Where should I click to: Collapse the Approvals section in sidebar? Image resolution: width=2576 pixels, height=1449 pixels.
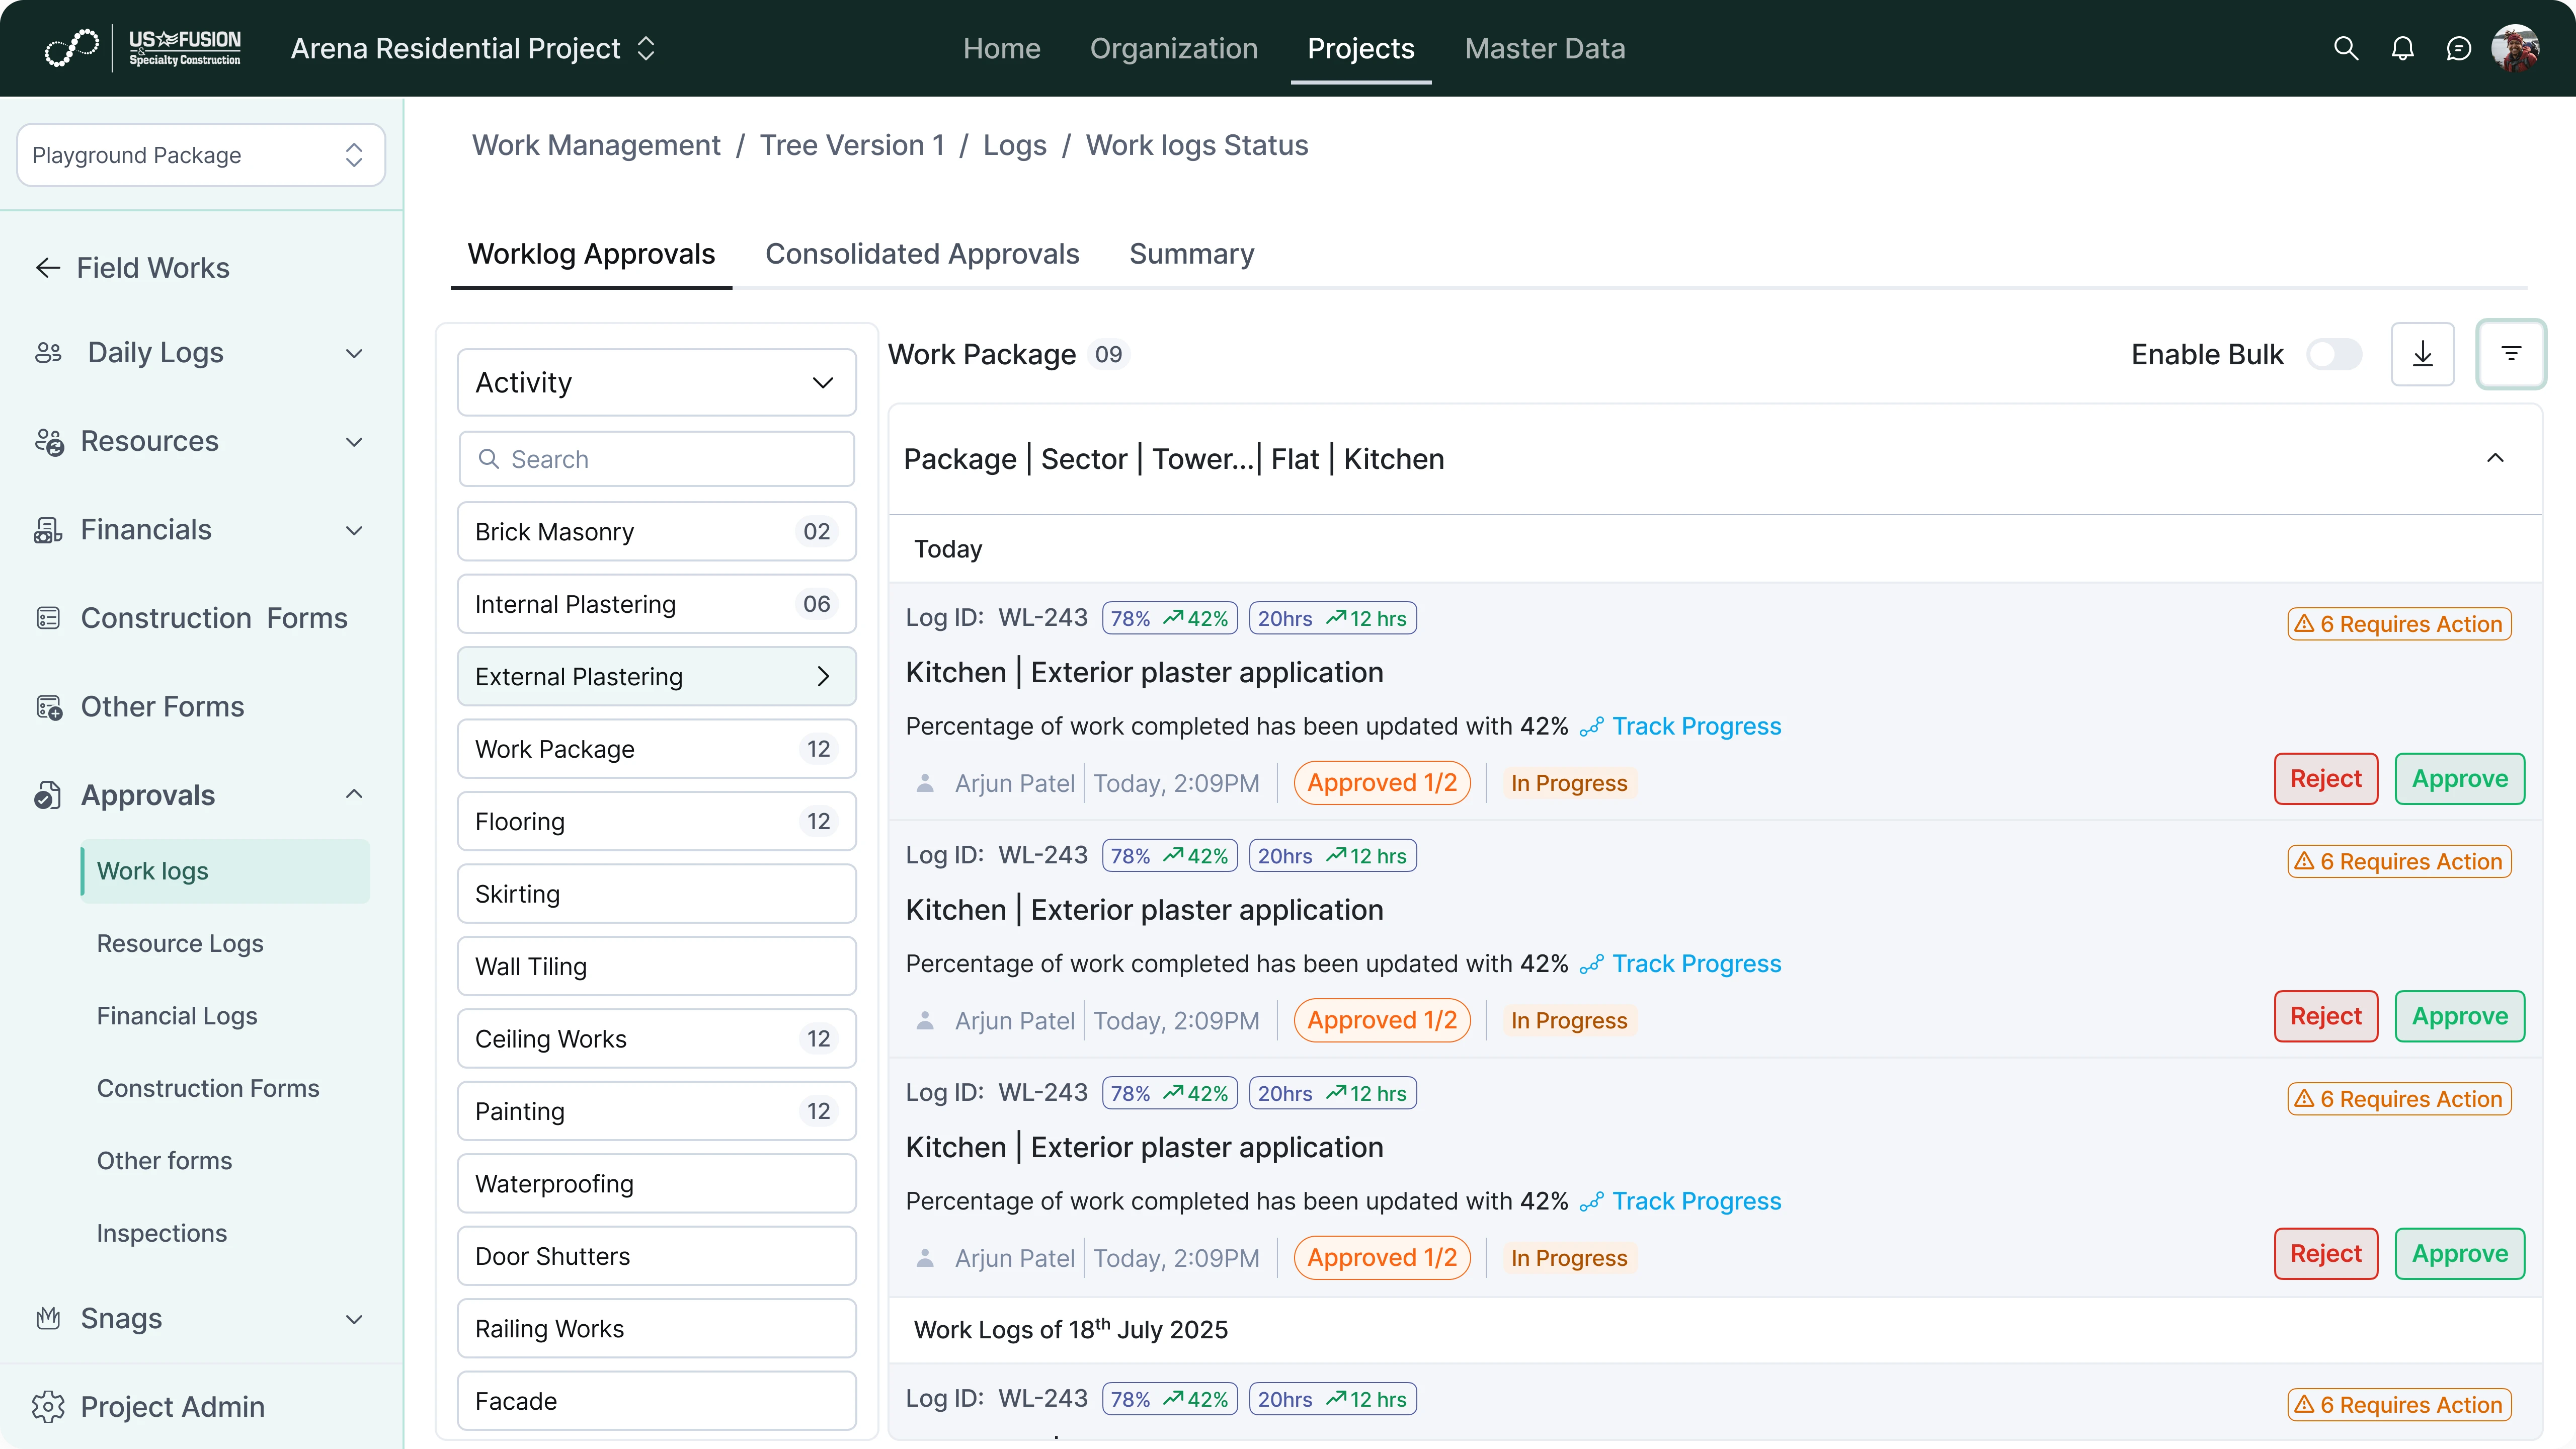354,794
